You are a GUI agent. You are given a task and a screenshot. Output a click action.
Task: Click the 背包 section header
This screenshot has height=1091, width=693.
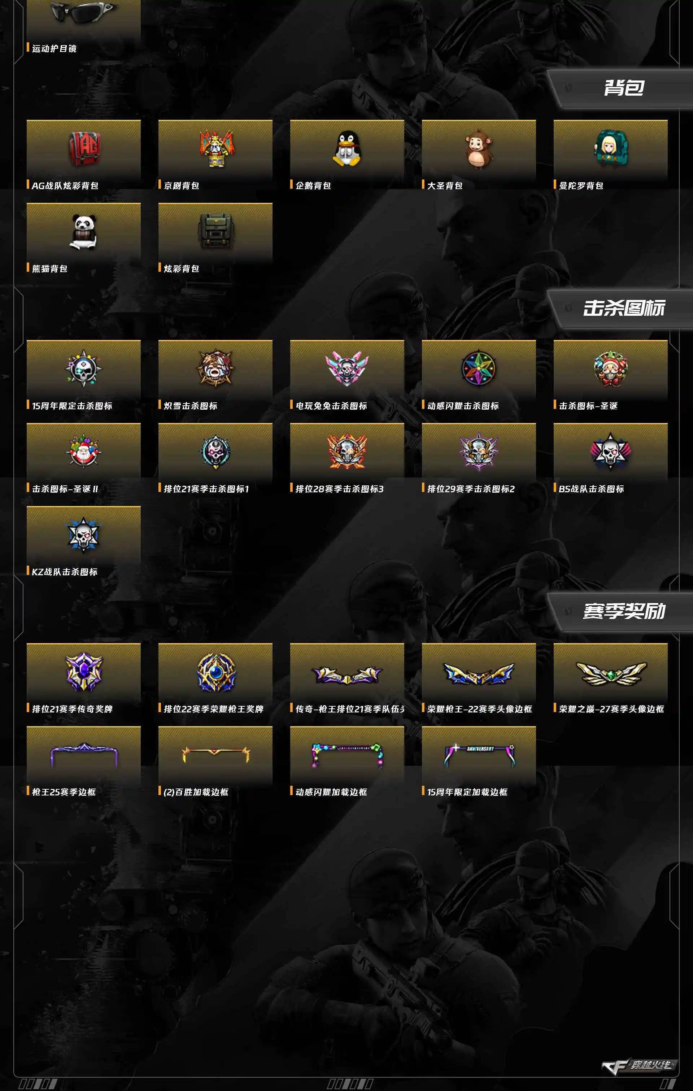click(x=624, y=87)
